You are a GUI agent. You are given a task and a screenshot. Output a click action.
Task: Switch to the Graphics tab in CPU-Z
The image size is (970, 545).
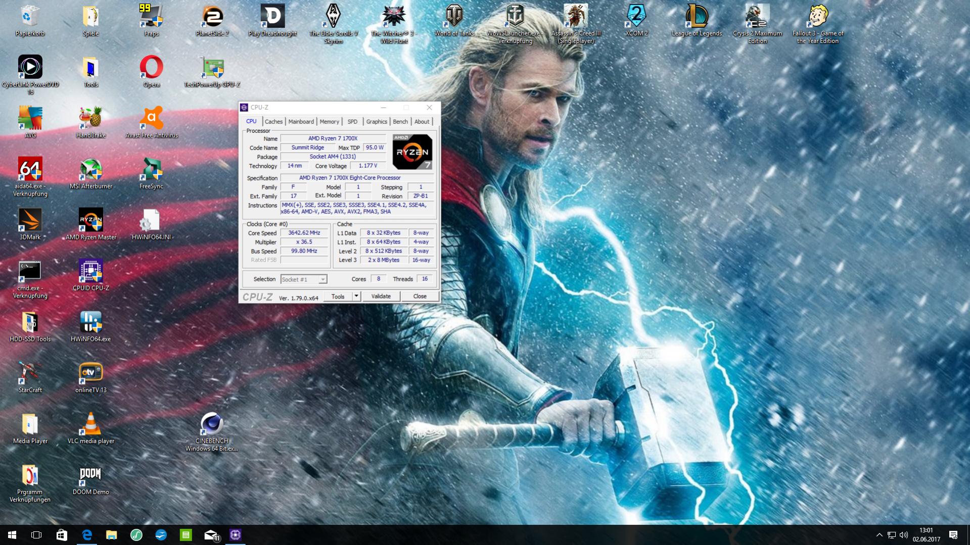[377, 122]
